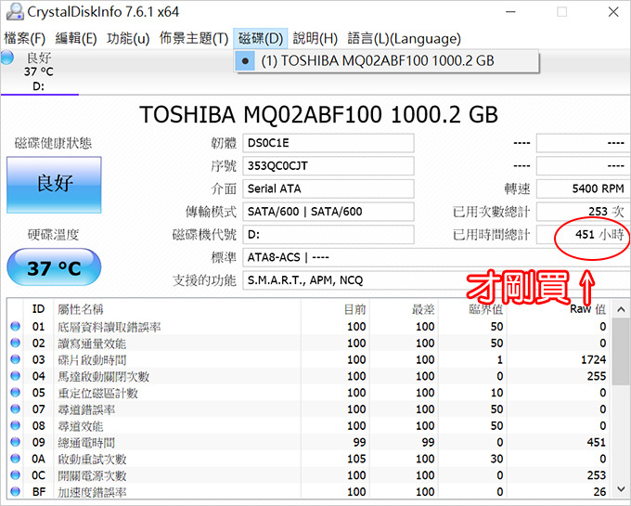Click the serial number field 353QC0CJT
The height and width of the screenshot is (506, 631).
[x=328, y=166]
